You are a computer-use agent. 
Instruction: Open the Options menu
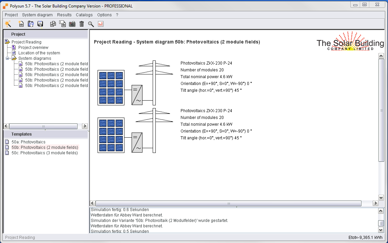pyautogui.click(x=104, y=15)
